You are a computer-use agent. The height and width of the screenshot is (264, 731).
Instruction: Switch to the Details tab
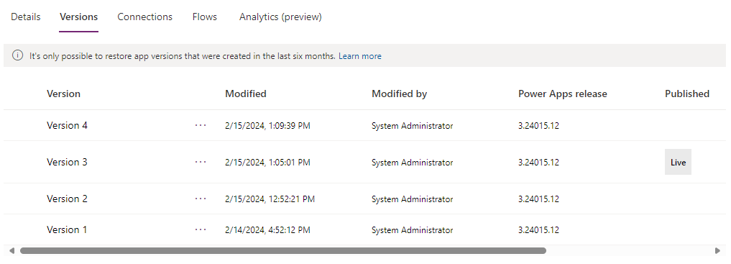26,17
